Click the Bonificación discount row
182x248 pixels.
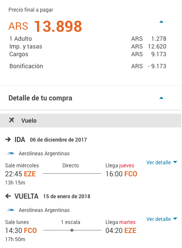[x=88, y=66]
